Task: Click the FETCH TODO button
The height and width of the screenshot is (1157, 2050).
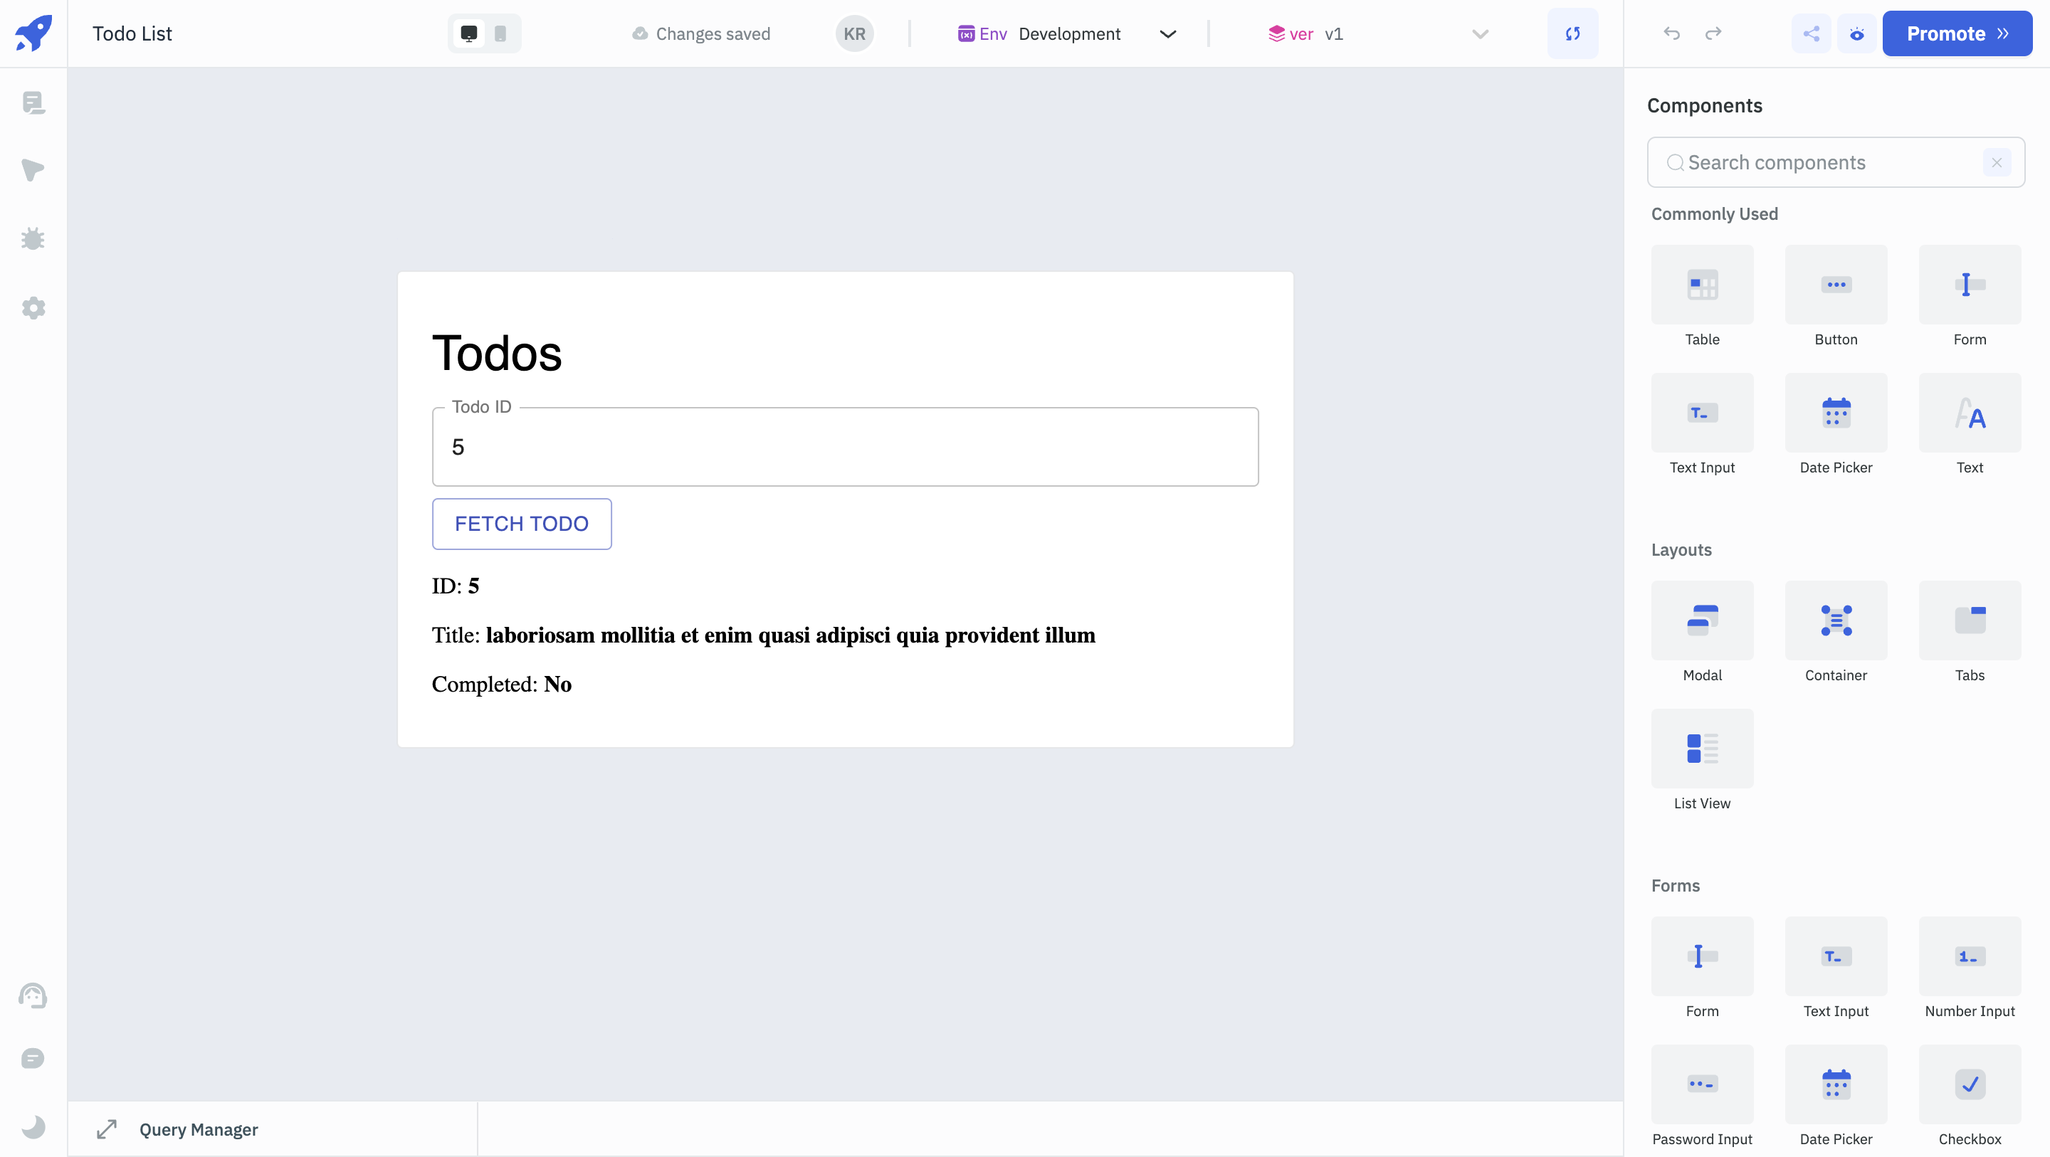Action: click(521, 524)
